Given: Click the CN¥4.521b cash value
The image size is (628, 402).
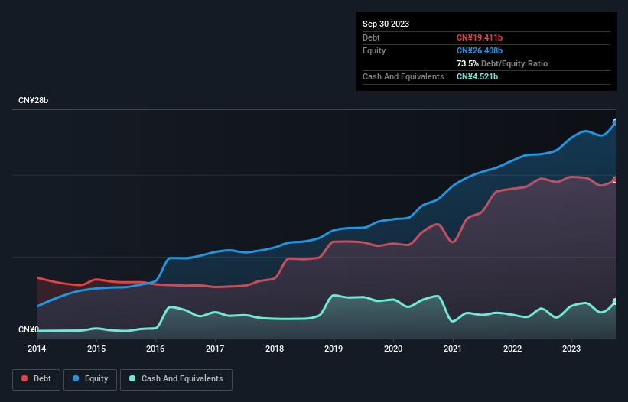Looking at the screenshot, I should coord(477,76).
